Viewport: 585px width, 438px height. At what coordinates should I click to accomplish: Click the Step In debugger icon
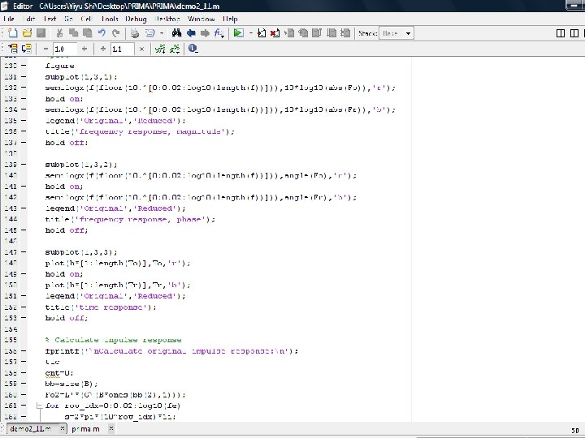[303, 33]
